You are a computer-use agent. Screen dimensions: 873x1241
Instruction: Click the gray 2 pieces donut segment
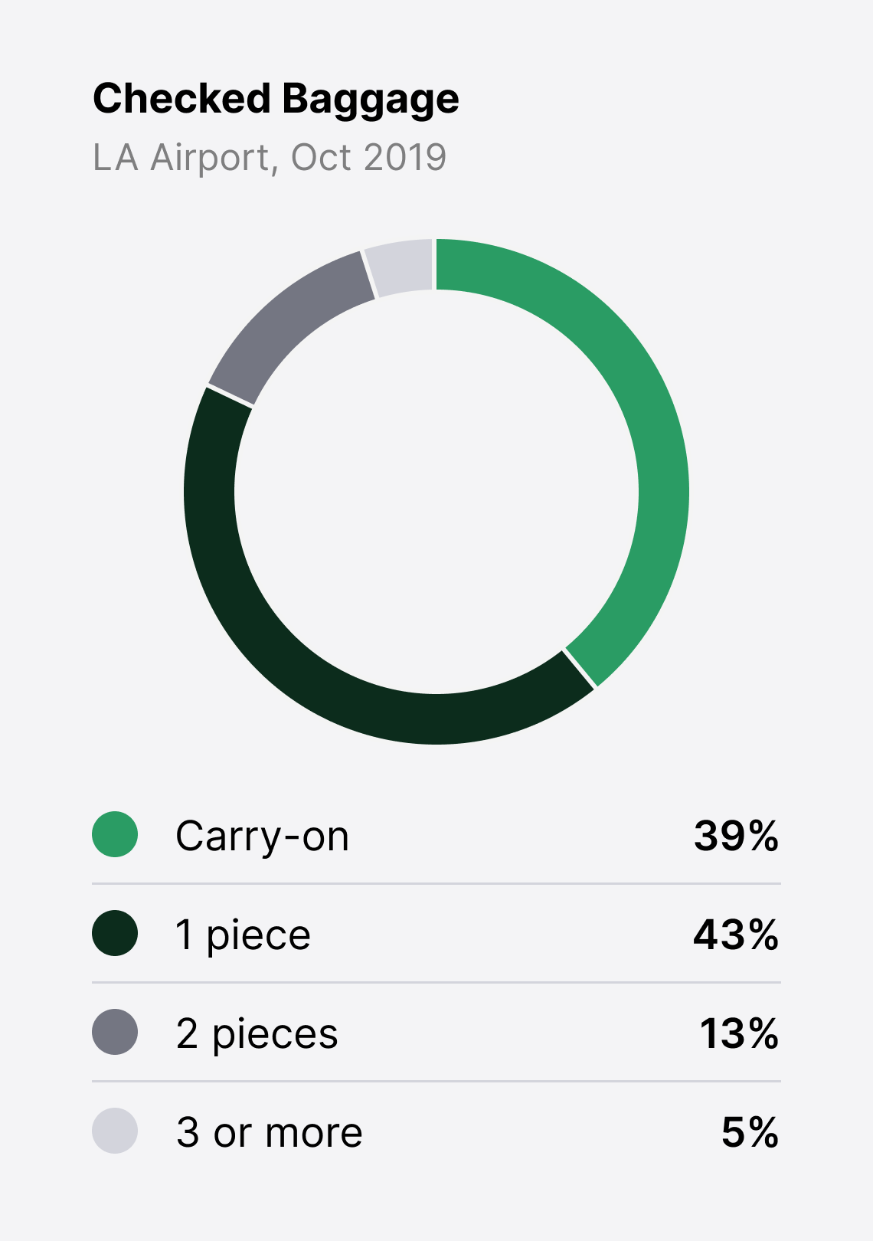point(289,320)
